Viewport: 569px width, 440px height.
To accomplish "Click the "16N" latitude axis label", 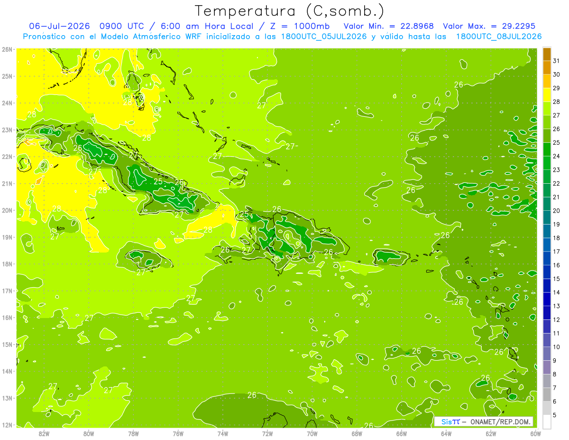I will tap(7, 318).
